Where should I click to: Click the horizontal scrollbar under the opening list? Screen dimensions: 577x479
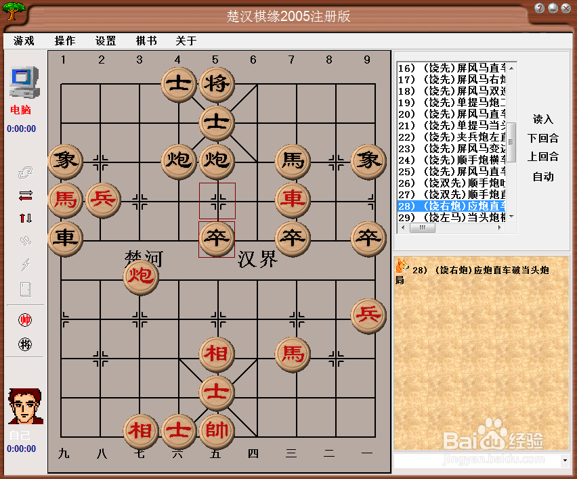point(423,229)
